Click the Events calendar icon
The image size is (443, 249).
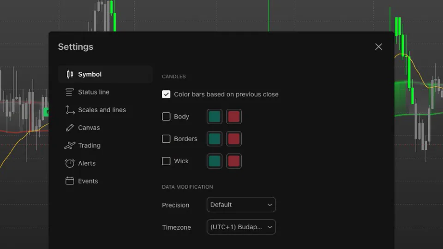pos(70,181)
